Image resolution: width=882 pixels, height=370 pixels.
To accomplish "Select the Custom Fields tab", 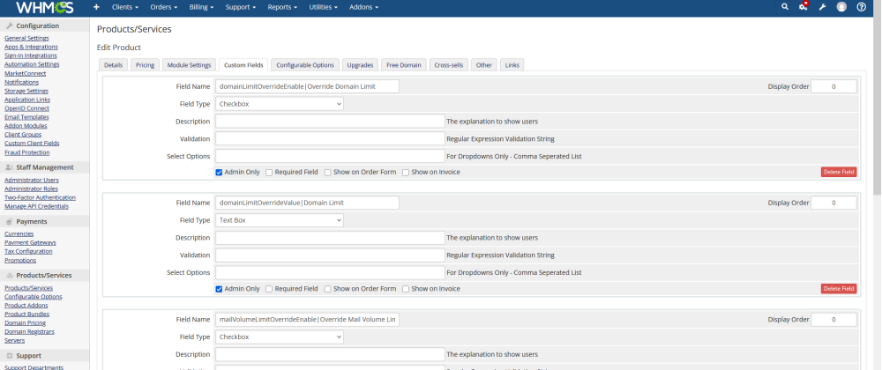I will tap(243, 65).
